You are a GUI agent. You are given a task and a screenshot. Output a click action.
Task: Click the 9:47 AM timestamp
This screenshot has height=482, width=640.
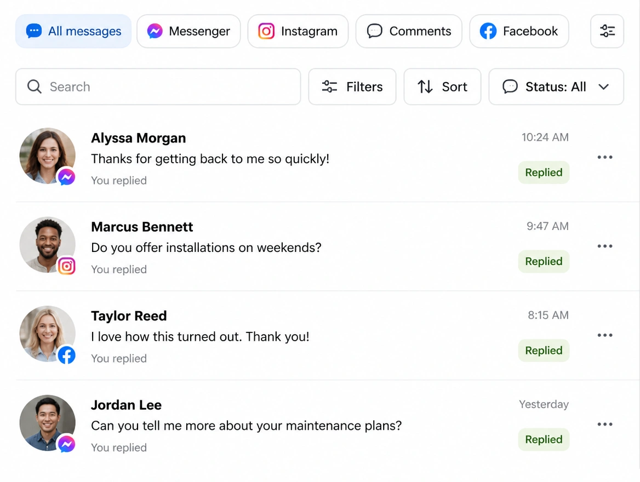point(547,226)
